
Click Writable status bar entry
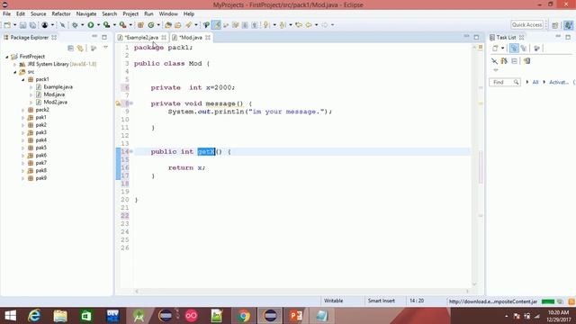tap(333, 301)
